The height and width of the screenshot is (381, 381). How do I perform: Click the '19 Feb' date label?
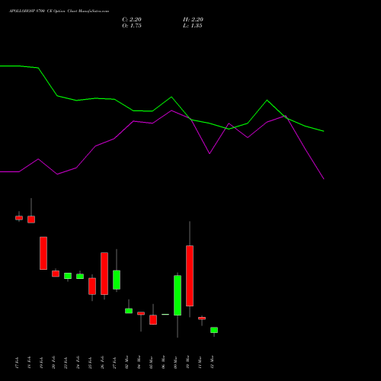point(41,363)
